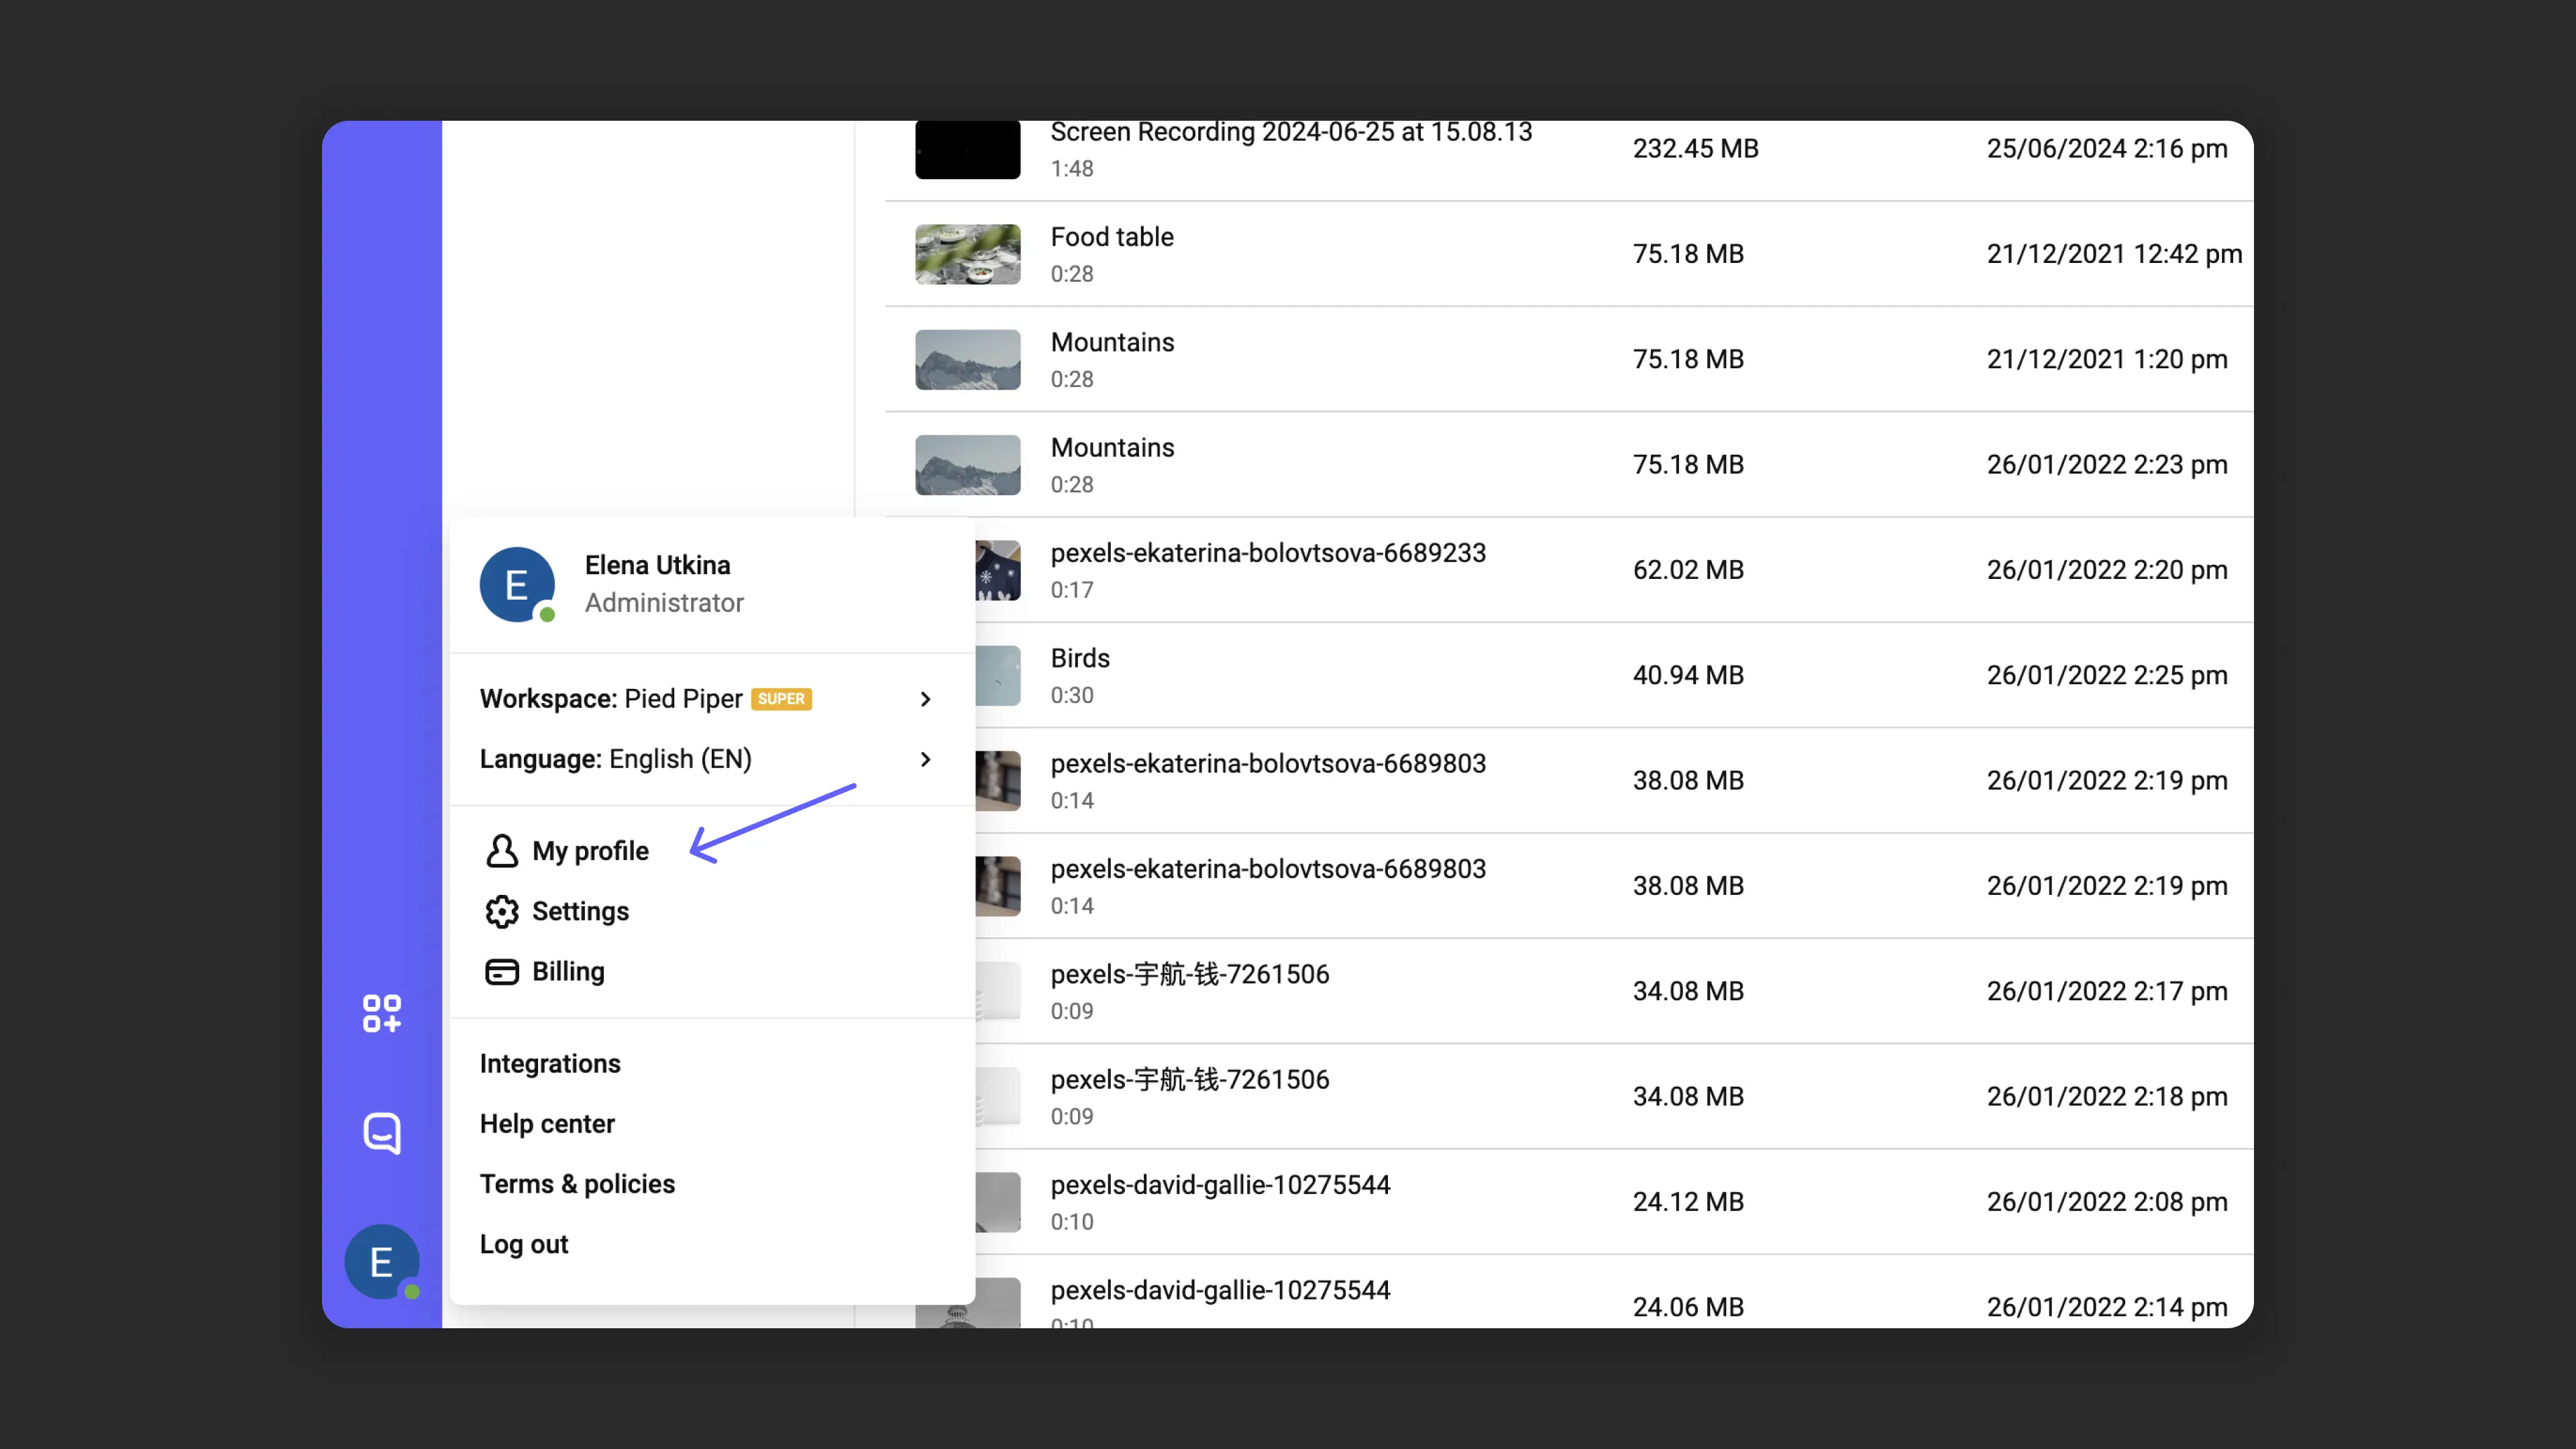Viewport: 2576px width, 1449px height.
Task: Click Elena Utkina's avatar in the menu
Action: pos(517,584)
